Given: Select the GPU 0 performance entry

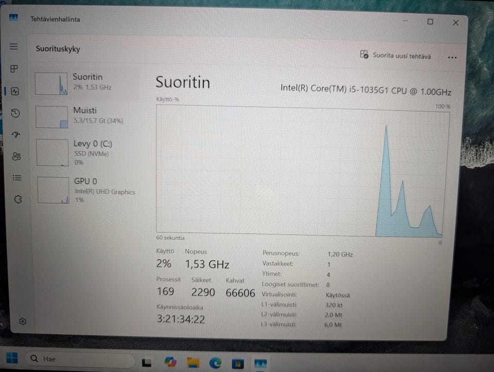Looking at the screenshot, I should click(x=87, y=190).
